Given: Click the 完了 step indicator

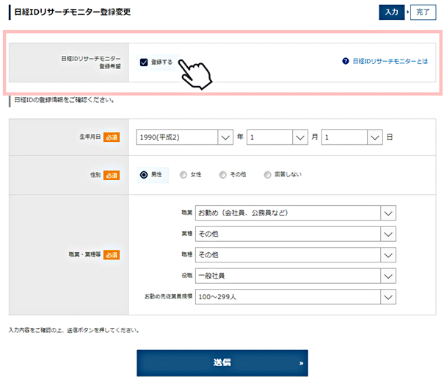Looking at the screenshot, I should [423, 12].
